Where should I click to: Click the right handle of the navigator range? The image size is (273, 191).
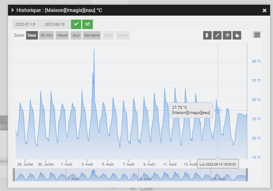[247, 175]
